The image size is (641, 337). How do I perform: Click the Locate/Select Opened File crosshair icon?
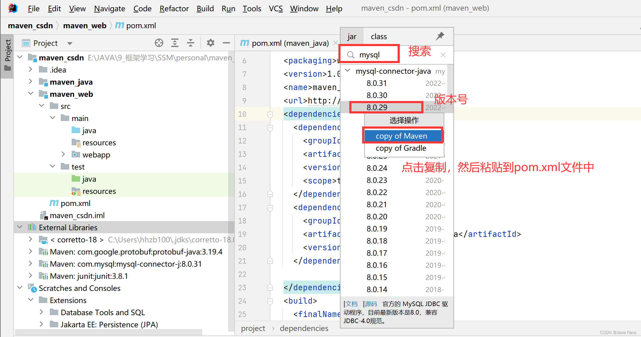pyautogui.click(x=159, y=43)
